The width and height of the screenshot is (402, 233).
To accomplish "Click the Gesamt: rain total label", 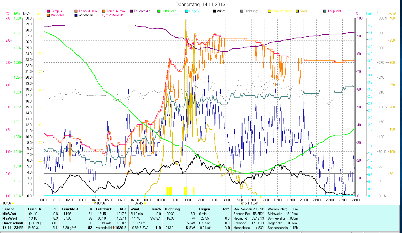I will pyautogui.click(x=205, y=223).
